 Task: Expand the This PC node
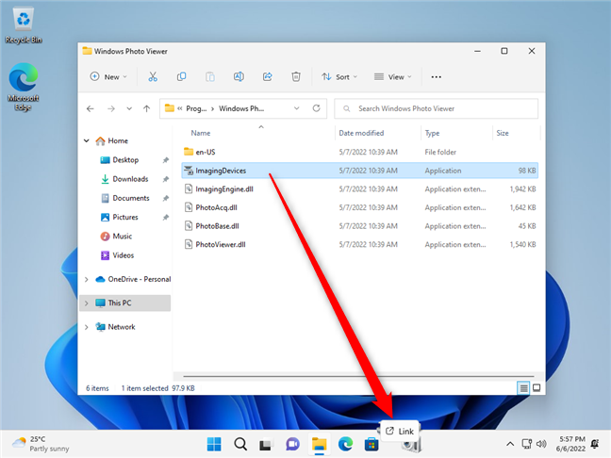86,303
